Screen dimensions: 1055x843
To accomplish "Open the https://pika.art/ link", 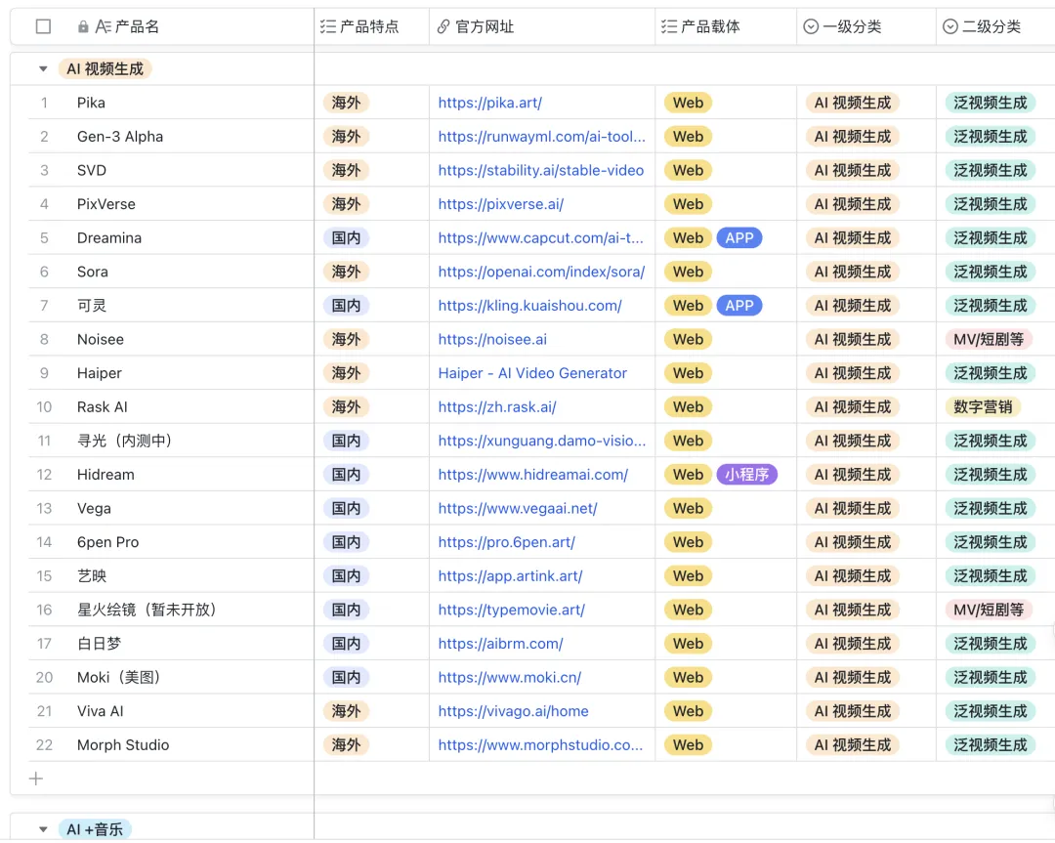I will tap(489, 103).
